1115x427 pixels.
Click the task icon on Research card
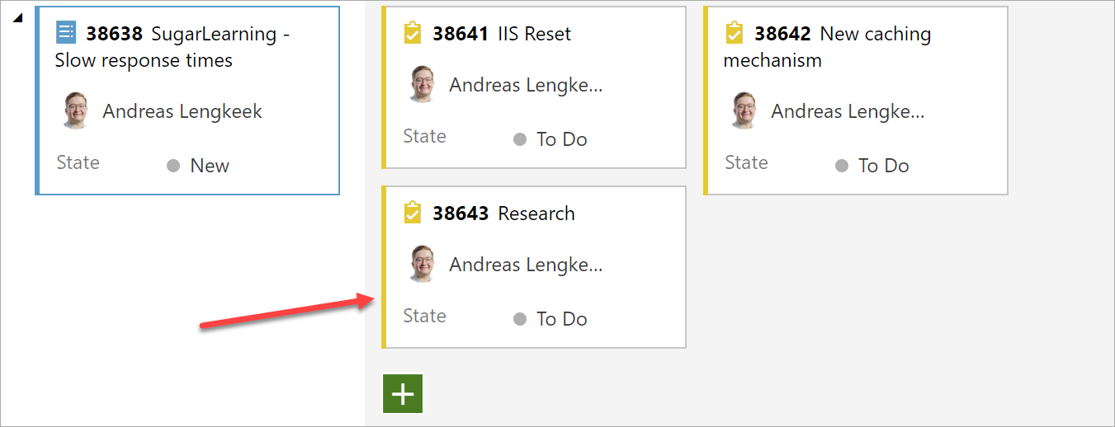pos(412,213)
